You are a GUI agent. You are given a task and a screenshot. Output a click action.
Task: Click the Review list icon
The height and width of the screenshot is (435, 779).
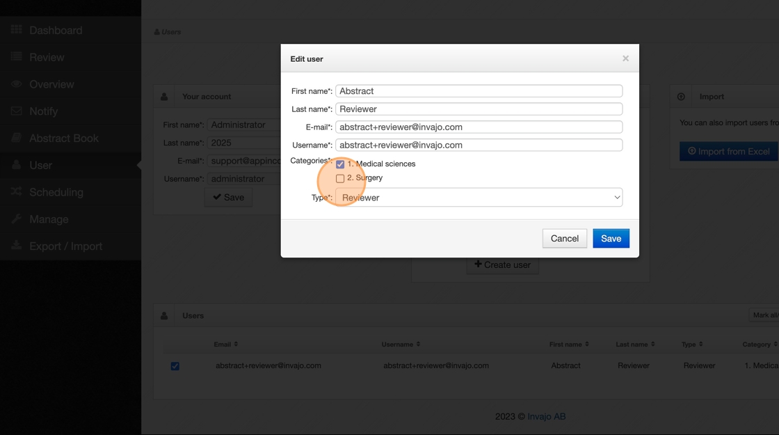(17, 56)
